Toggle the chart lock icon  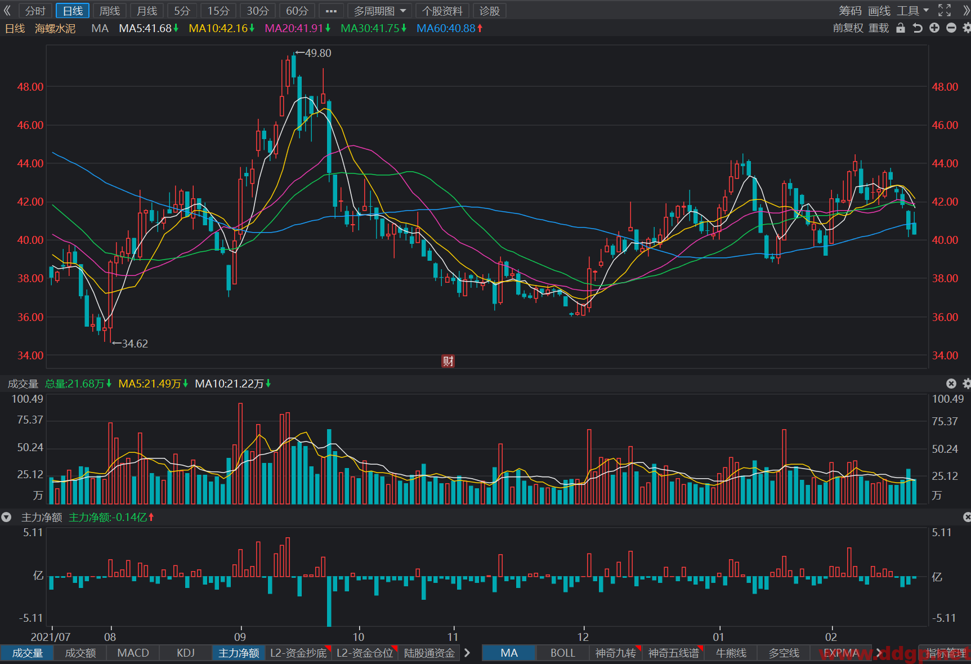pos(901,28)
